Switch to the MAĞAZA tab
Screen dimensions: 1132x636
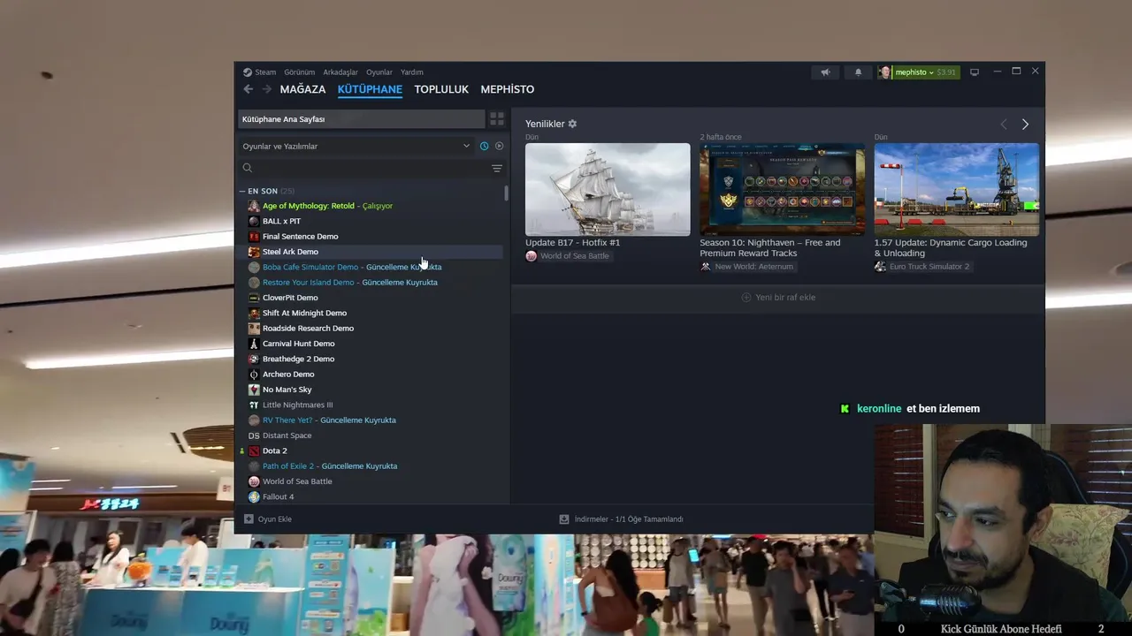[302, 89]
